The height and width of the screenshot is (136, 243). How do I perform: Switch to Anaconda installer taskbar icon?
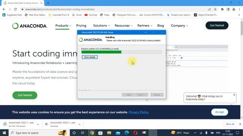click(x=153, y=133)
